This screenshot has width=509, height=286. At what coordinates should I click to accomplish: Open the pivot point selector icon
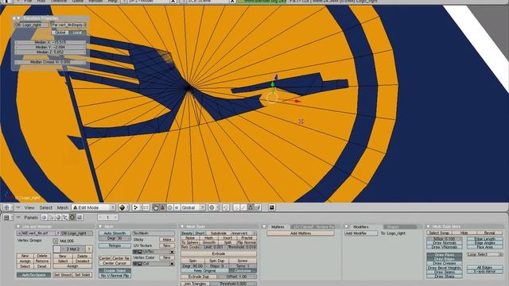pos(136,207)
